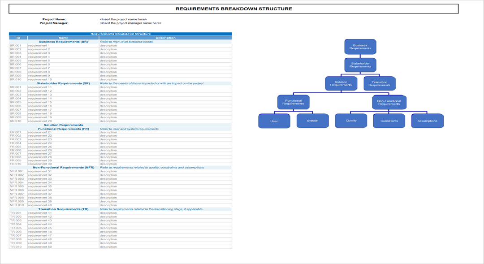Select the Constraints diagram box

389,121
